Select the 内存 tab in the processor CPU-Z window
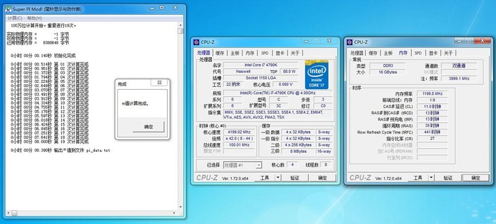This screenshot has height=224, width=496. pyautogui.click(x=250, y=53)
